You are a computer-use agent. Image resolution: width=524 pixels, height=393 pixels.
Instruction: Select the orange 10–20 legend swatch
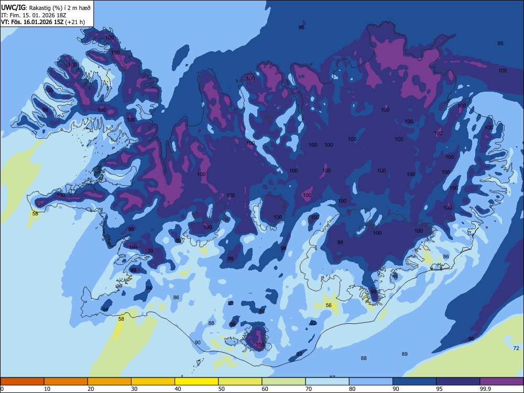point(66,381)
